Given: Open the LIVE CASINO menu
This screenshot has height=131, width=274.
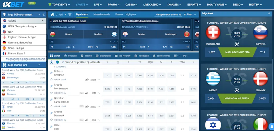Looking at the screenshot, I should [152, 5].
